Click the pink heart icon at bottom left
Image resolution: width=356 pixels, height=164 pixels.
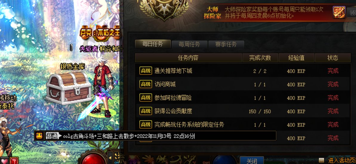click(x=4, y=161)
